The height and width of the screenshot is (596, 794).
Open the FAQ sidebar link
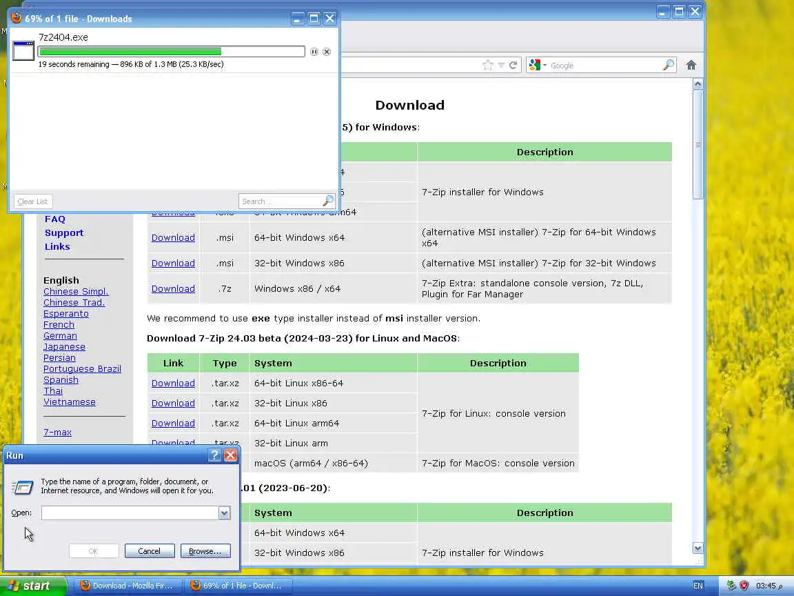[x=54, y=219]
